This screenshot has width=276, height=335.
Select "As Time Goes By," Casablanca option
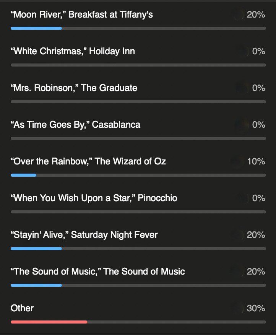[x=75, y=125]
